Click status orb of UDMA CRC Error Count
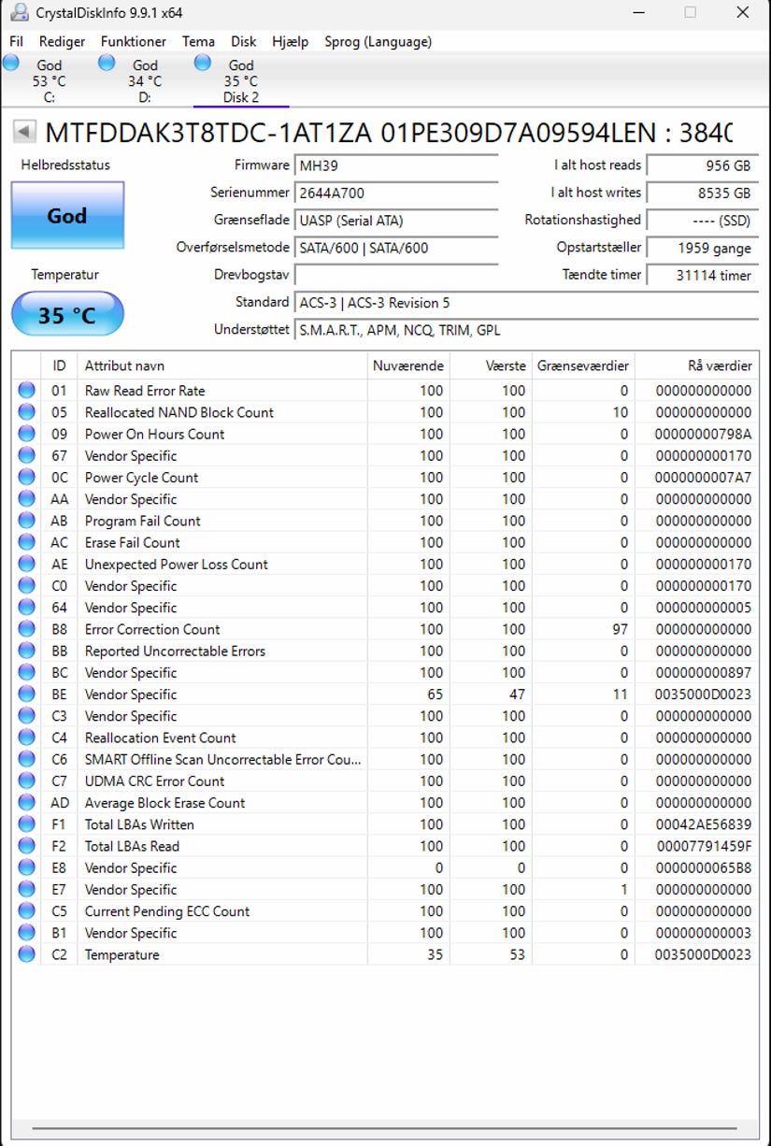Screen dimensions: 771x1146 tap(26, 781)
